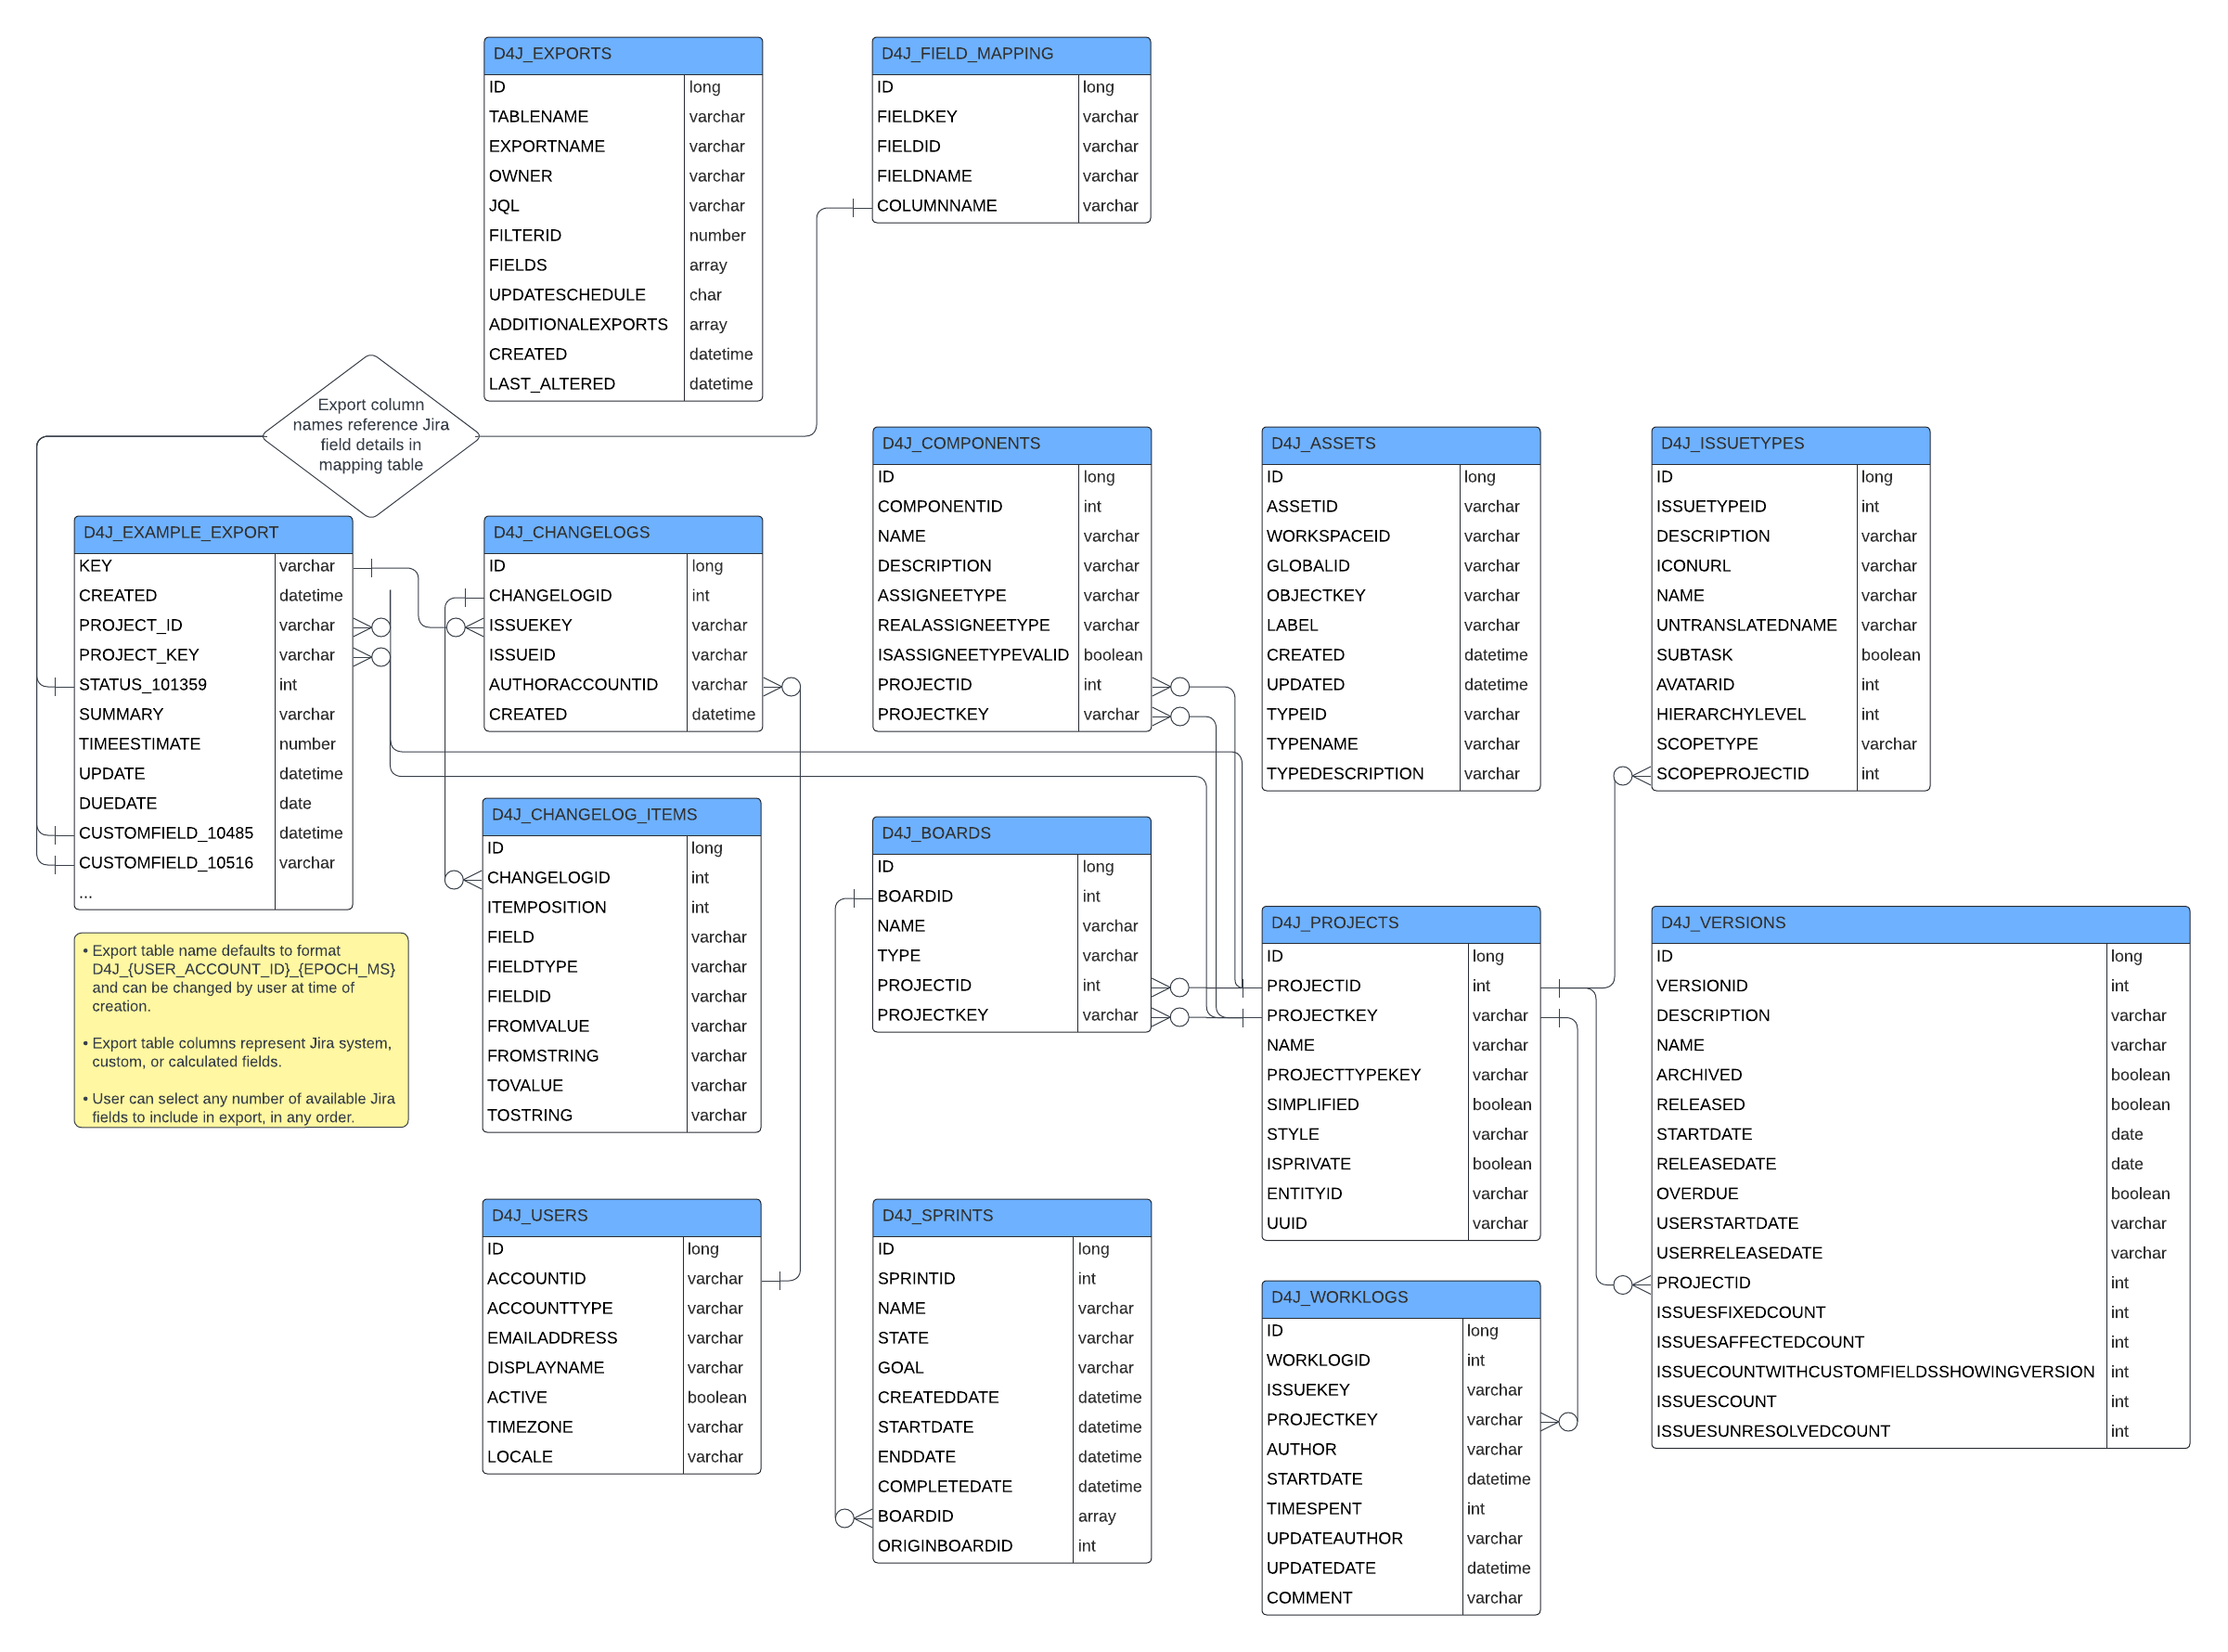Select TOSTRING in D4J_CHANGELOG_ITEMS

pos(621,1116)
